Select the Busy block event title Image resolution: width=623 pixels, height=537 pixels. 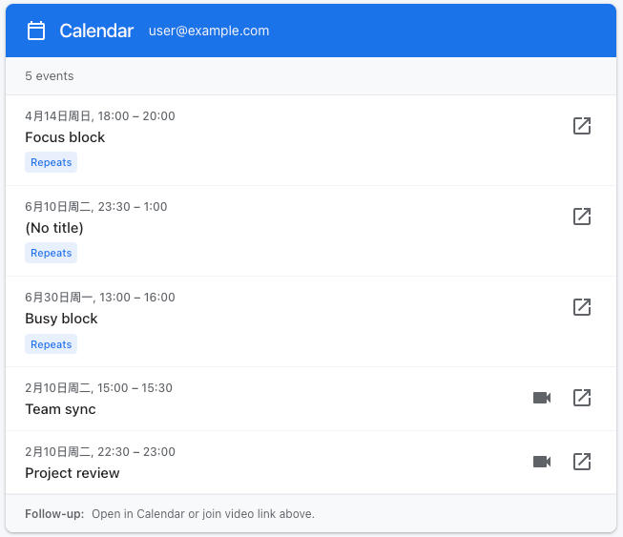61,319
